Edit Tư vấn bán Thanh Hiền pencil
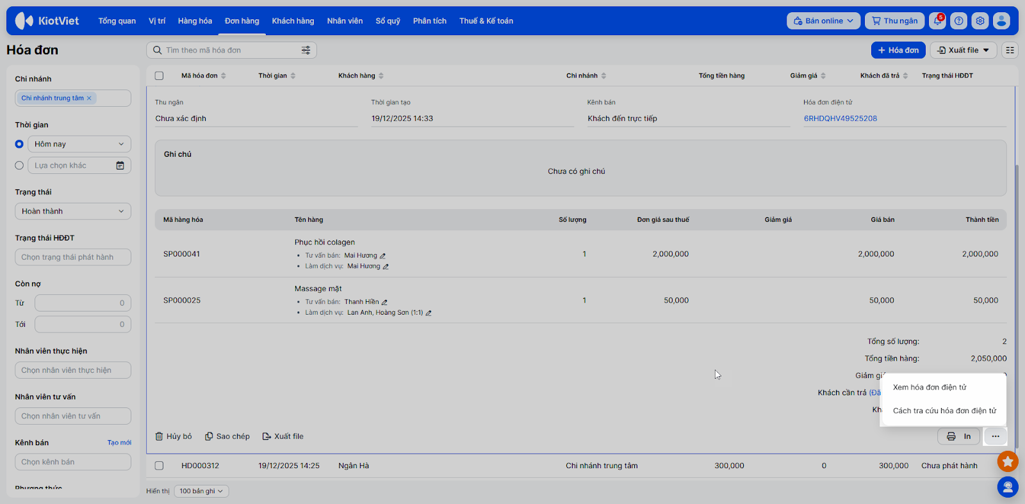Screen dimensions: 1025x504 384,303
